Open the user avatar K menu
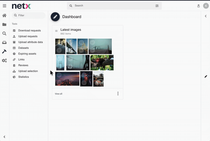The height and width of the screenshot is (141, 210). [206, 6]
